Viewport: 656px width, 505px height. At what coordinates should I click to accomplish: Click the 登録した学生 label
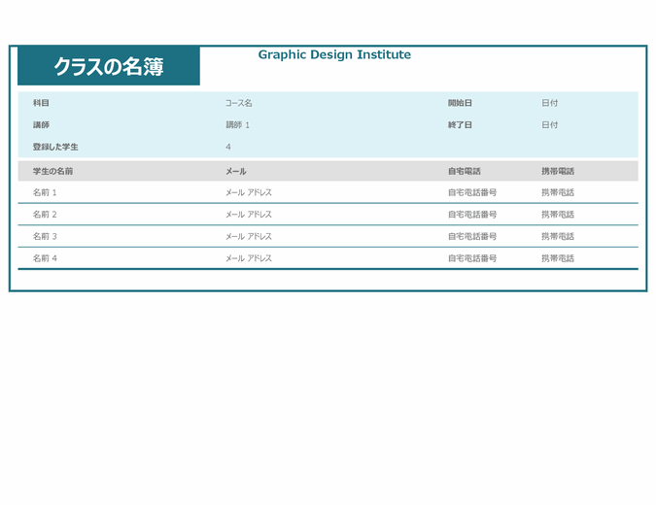[x=55, y=147]
